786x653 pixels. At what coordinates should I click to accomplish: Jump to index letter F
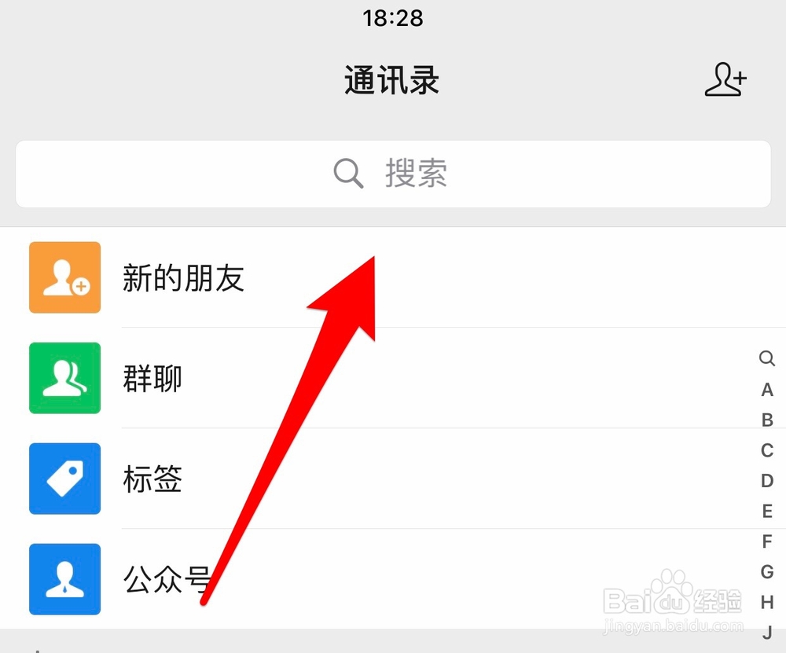[767, 541]
